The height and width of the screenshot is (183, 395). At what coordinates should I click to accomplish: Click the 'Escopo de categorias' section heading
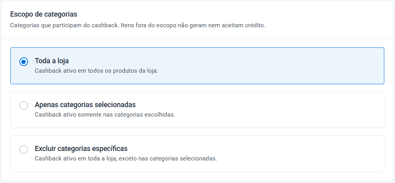pos(43,14)
